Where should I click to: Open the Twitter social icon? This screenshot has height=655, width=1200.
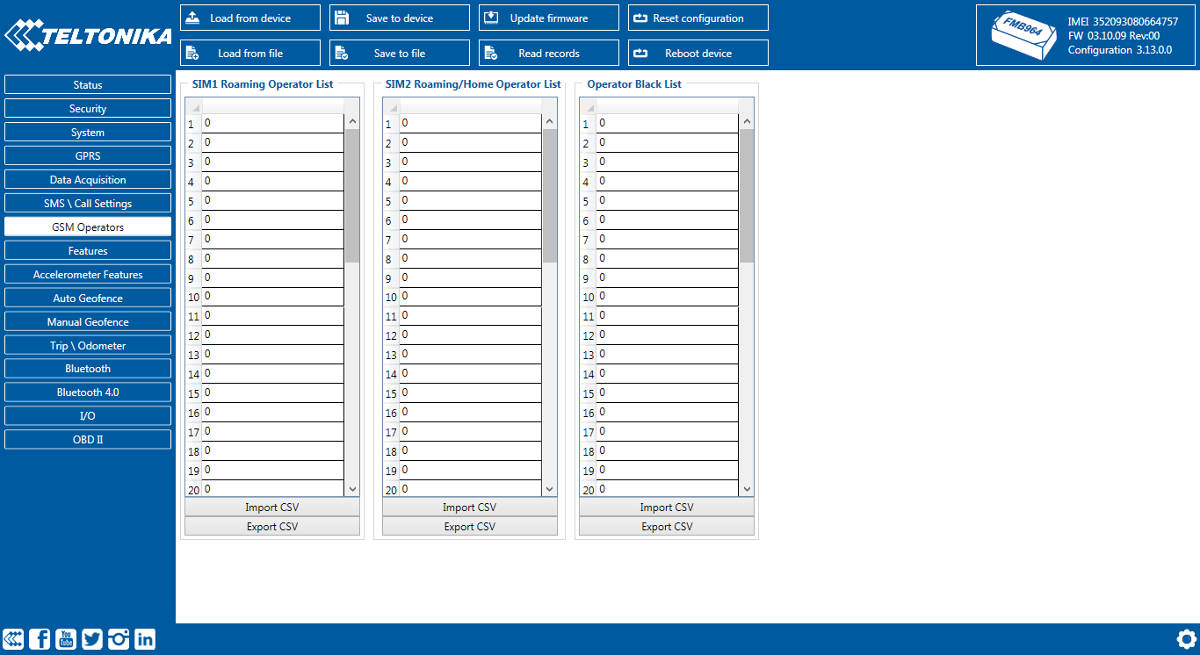click(x=92, y=639)
